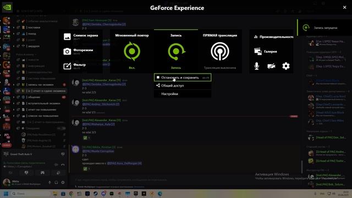Mute microphone in Discord user panel
The height and width of the screenshot is (198, 352).
tap(50, 183)
